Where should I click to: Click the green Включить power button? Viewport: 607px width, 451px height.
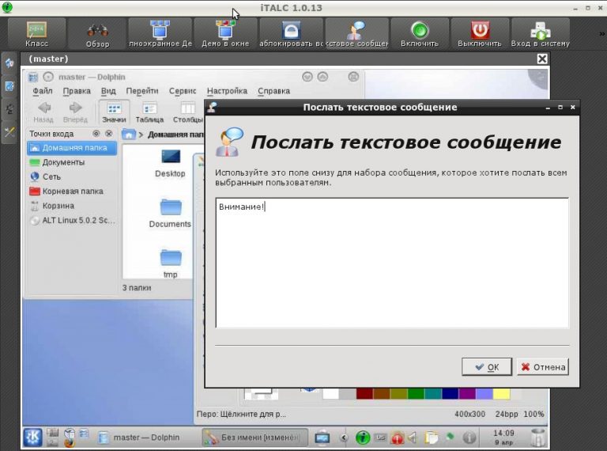pos(420,34)
